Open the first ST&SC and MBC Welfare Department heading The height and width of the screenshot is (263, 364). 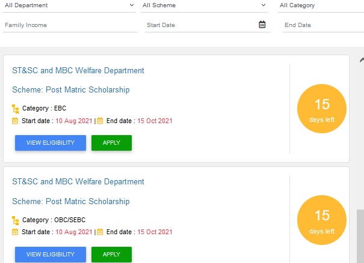tap(78, 70)
